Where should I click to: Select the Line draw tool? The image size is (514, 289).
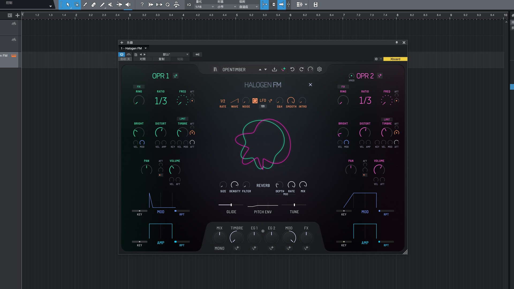102,5
